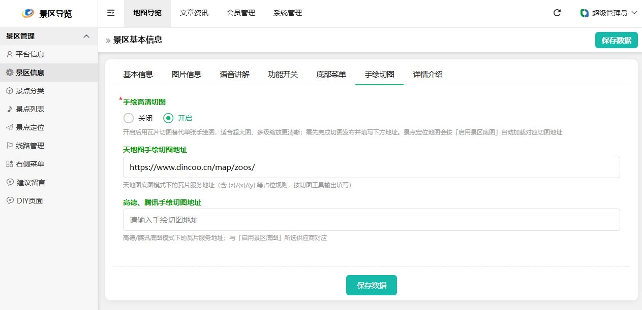Click the flag icon beside 线路管理
642x310 pixels.
click(10, 146)
